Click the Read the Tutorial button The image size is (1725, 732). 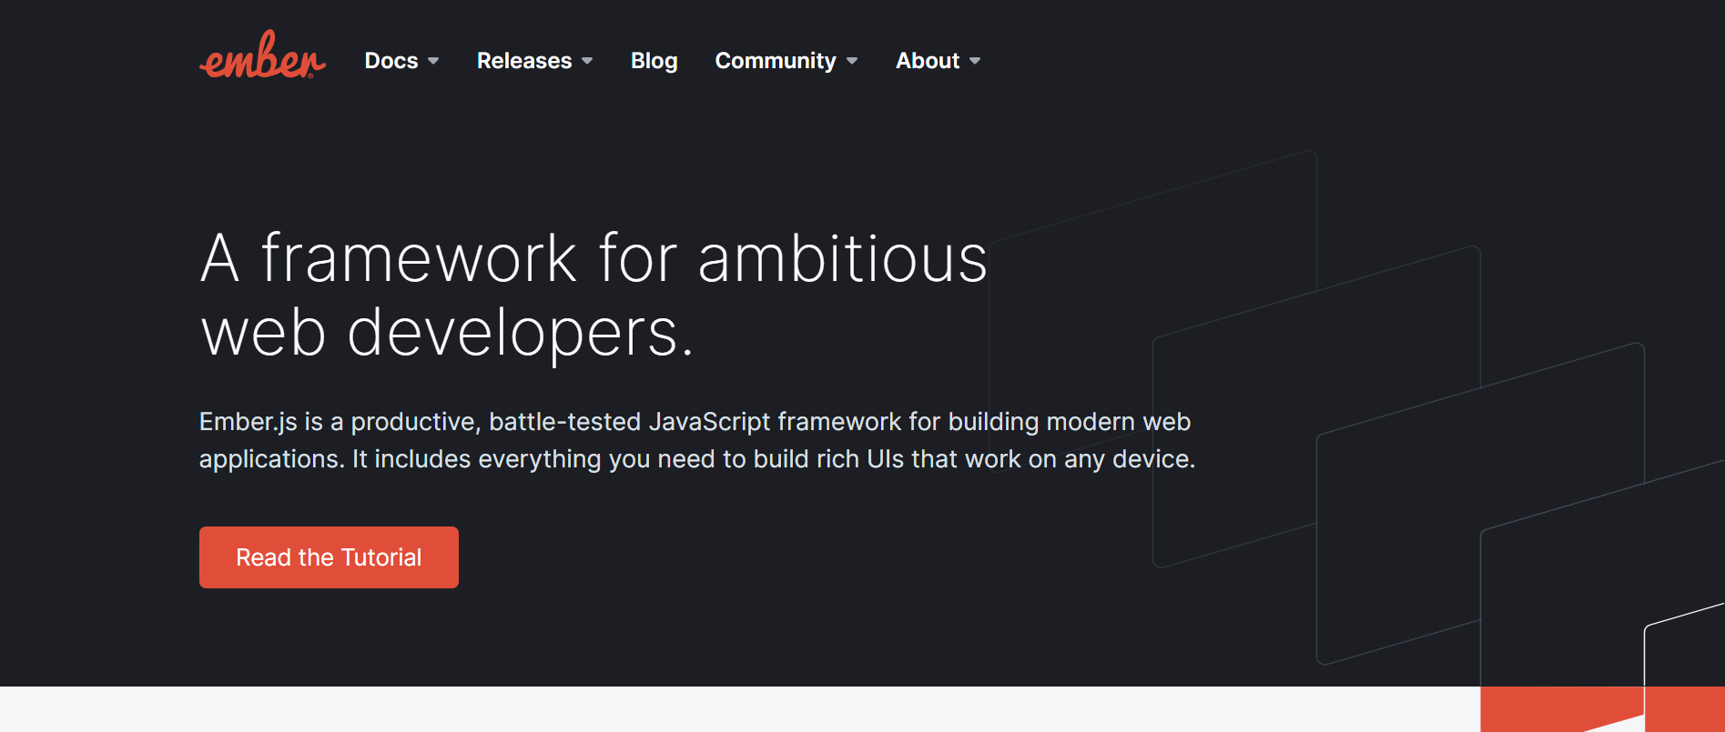(x=329, y=557)
